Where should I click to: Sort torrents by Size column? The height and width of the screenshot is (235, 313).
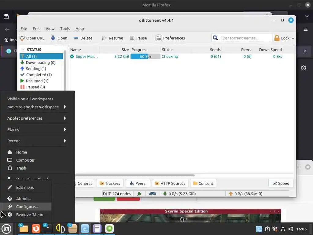click(x=115, y=50)
